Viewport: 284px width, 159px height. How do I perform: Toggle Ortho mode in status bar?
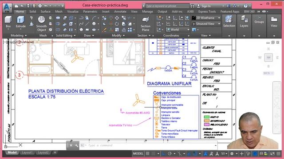tap(164, 154)
